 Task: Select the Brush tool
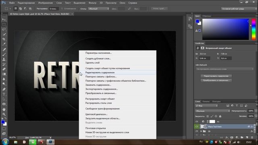(4, 54)
